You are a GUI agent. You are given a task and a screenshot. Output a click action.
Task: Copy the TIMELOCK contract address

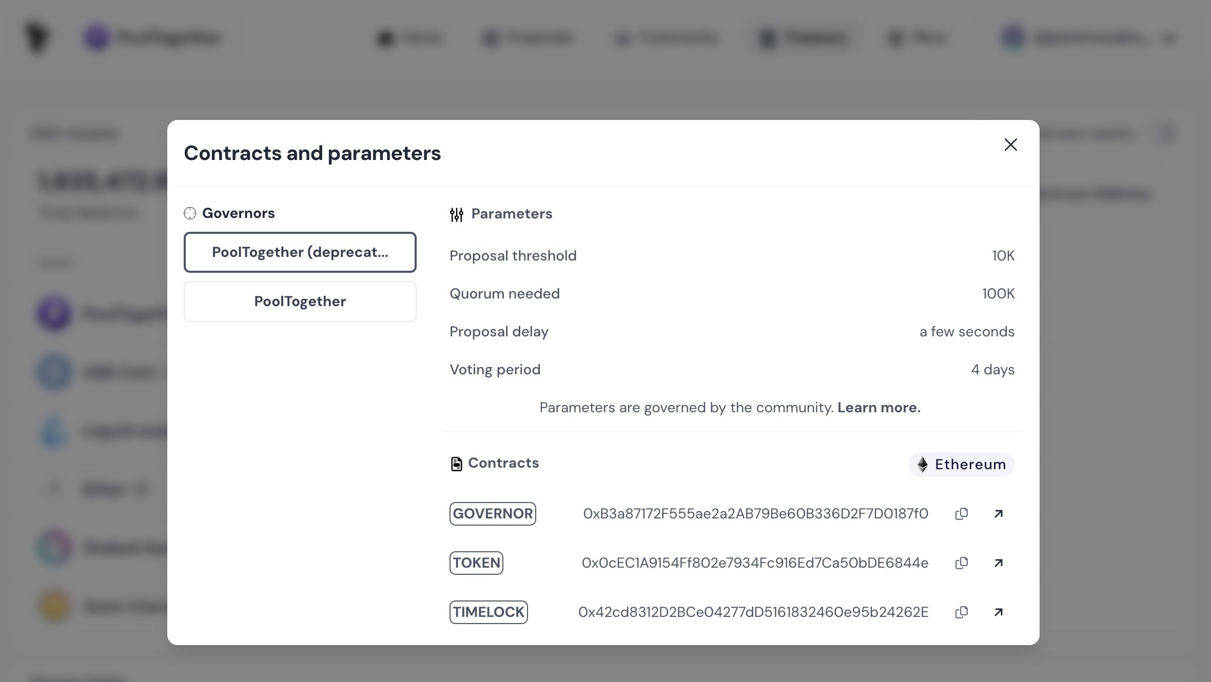962,612
